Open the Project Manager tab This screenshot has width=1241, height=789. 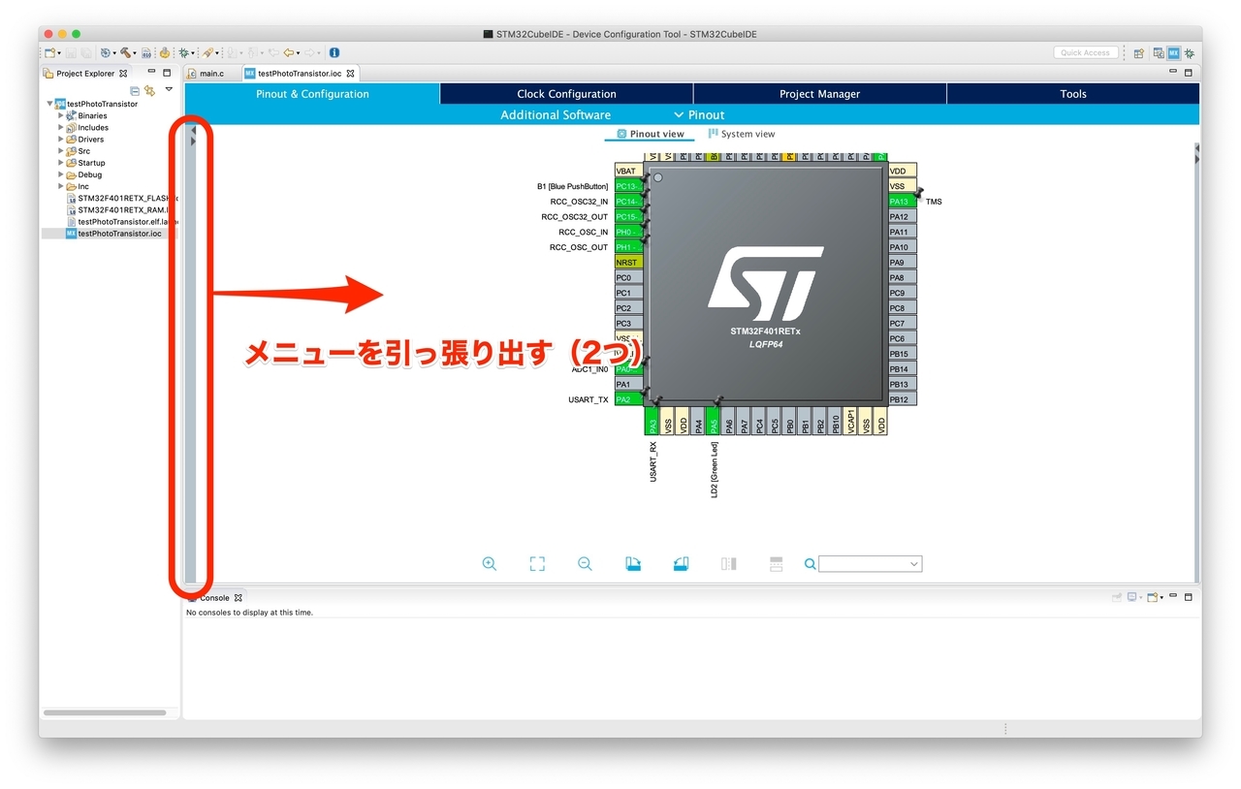pyautogui.click(x=819, y=94)
